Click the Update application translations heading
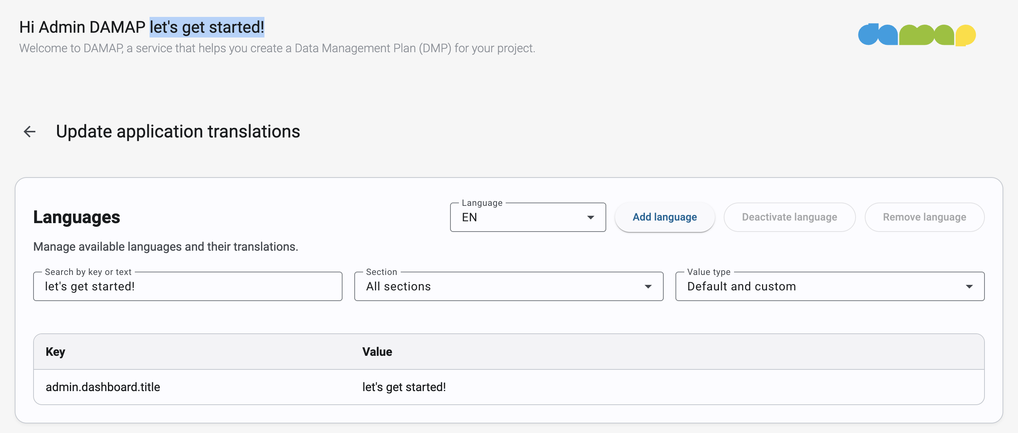Image resolution: width=1018 pixels, height=433 pixels. coord(178,131)
